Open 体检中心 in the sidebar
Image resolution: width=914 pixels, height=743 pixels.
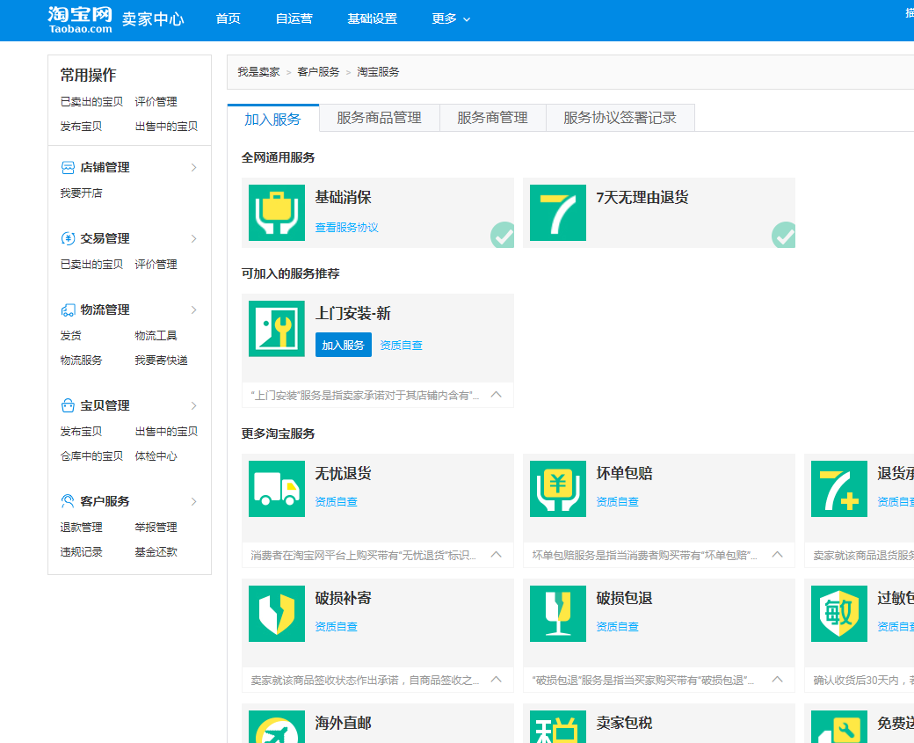tap(156, 456)
